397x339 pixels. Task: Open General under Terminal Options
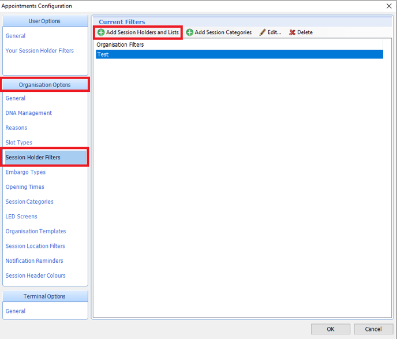(16, 311)
